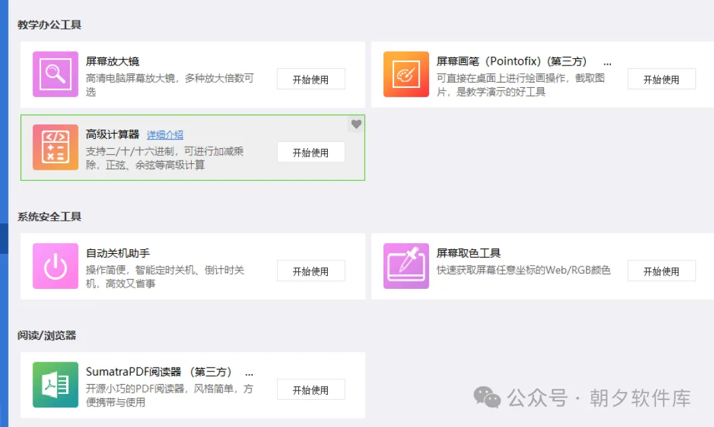714x427 pixels.
Task: Click the 自动关机助手 power icon
Action: click(x=55, y=266)
